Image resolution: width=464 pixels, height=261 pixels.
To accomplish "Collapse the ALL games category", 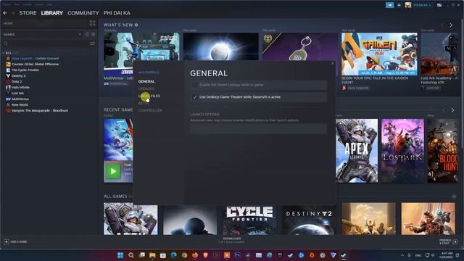I will pyautogui.click(x=4, y=53).
